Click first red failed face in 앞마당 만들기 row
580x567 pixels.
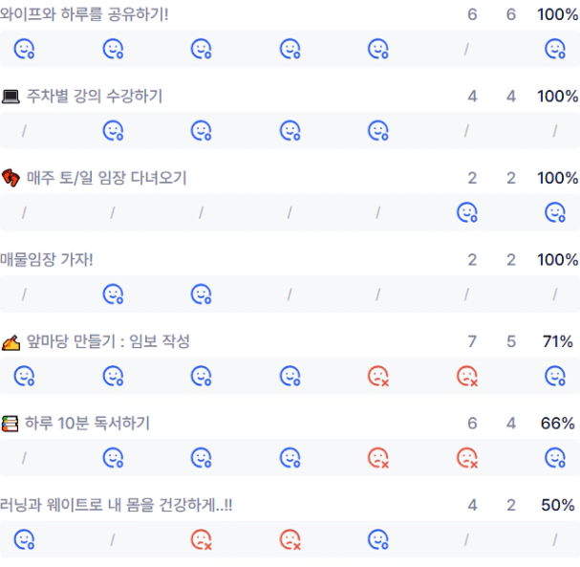coord(378,377)
